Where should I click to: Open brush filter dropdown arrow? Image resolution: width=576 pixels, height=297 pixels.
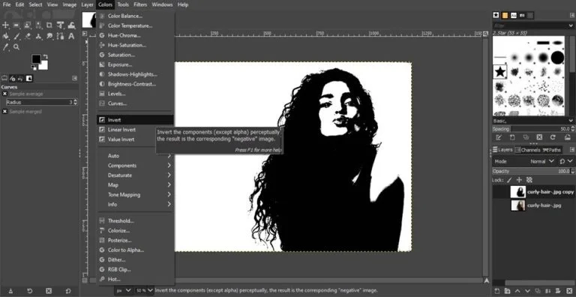[x=571, y=25]
